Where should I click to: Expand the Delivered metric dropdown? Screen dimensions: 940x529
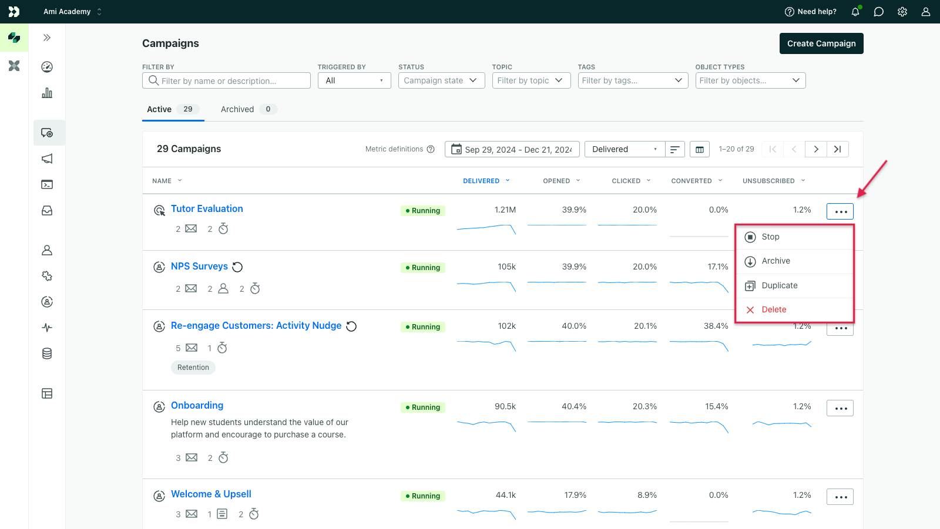[625, 150]
